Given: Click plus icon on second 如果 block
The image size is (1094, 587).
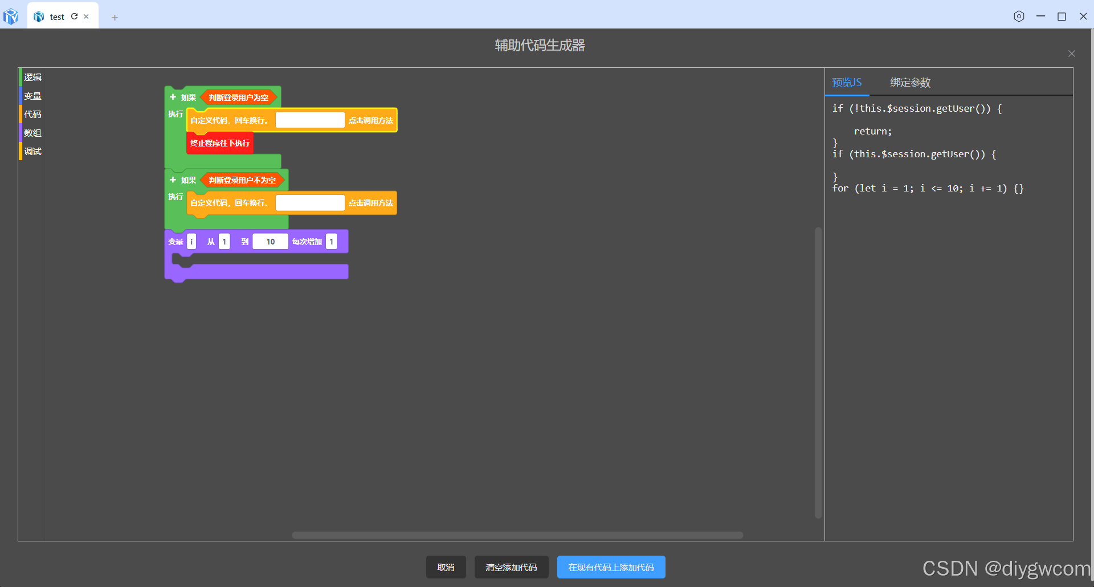Looking at the screenshot, I should click(173, 180).
